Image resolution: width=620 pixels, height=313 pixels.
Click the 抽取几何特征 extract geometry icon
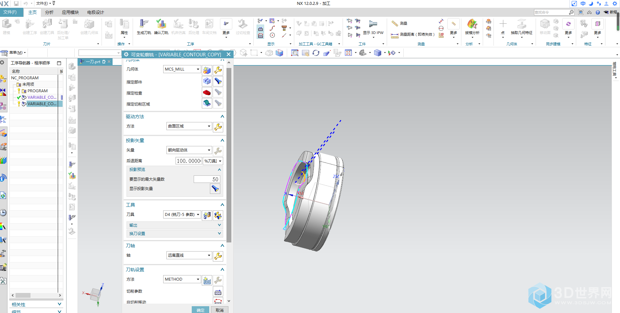522,24
